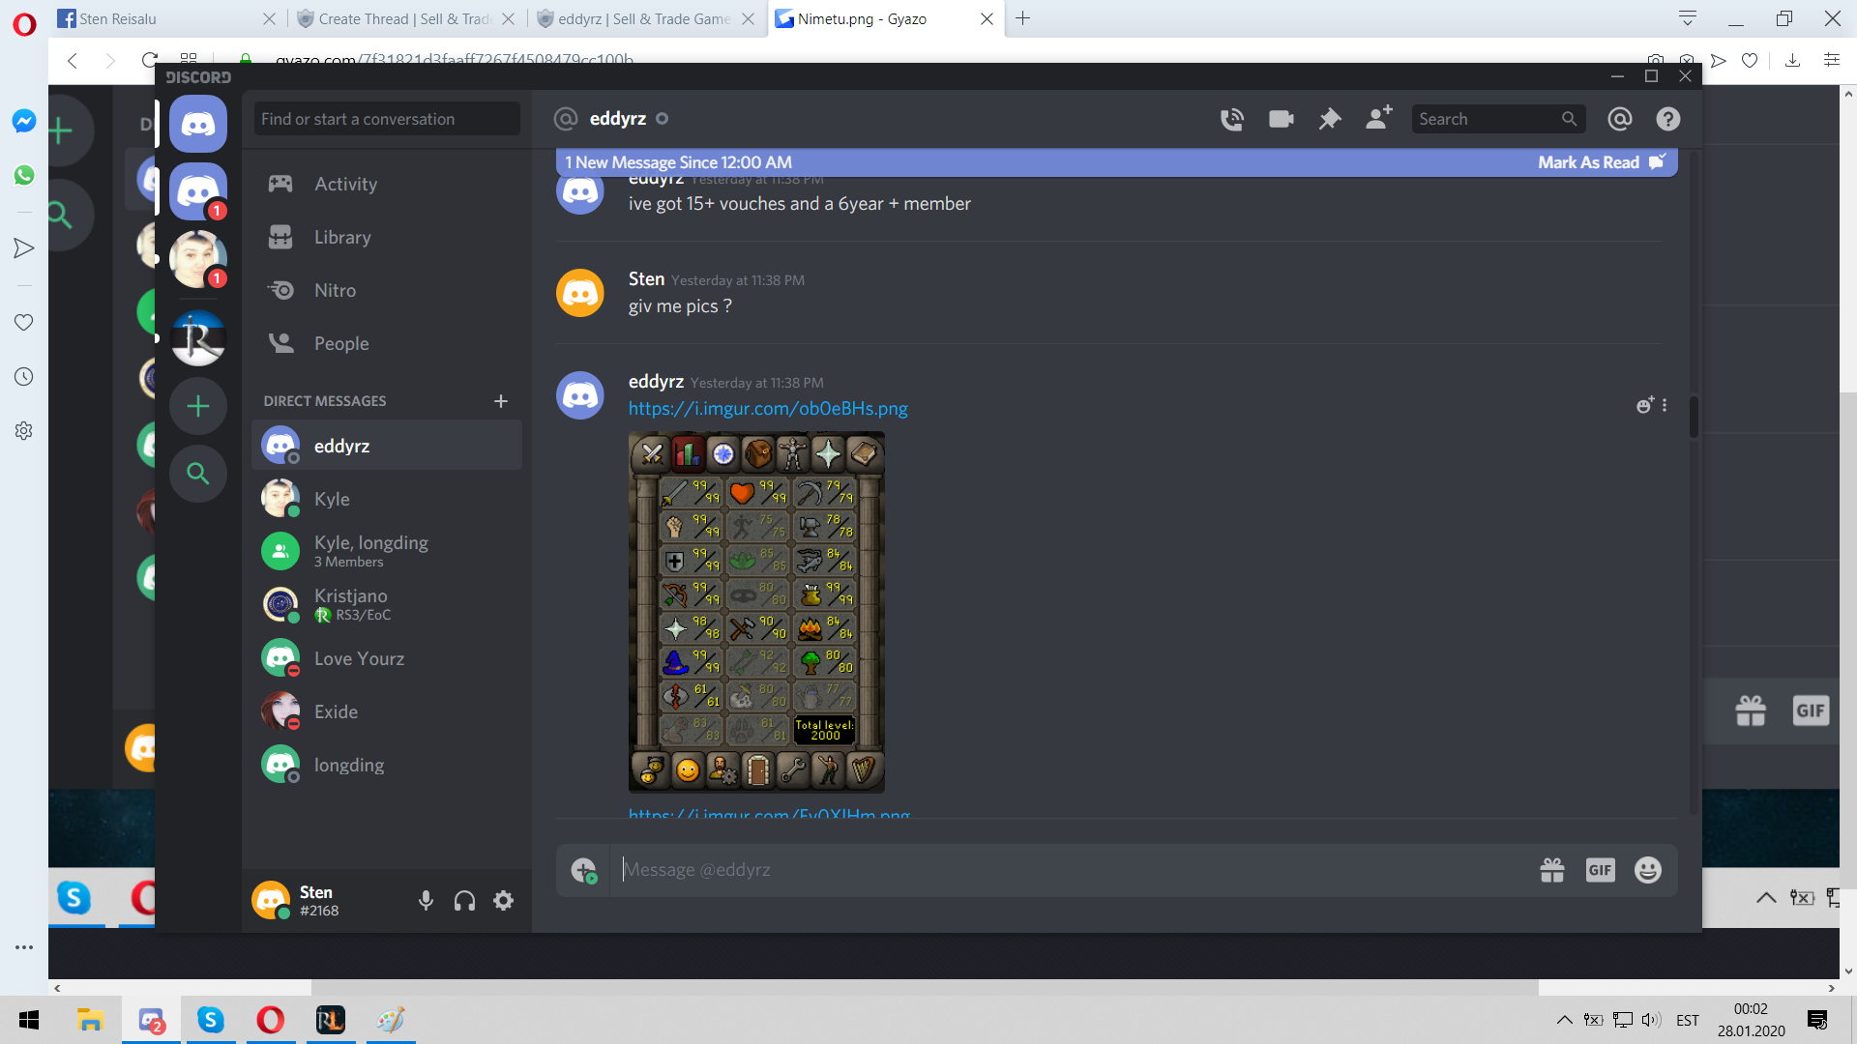Add a server plus button

(198, 406)
